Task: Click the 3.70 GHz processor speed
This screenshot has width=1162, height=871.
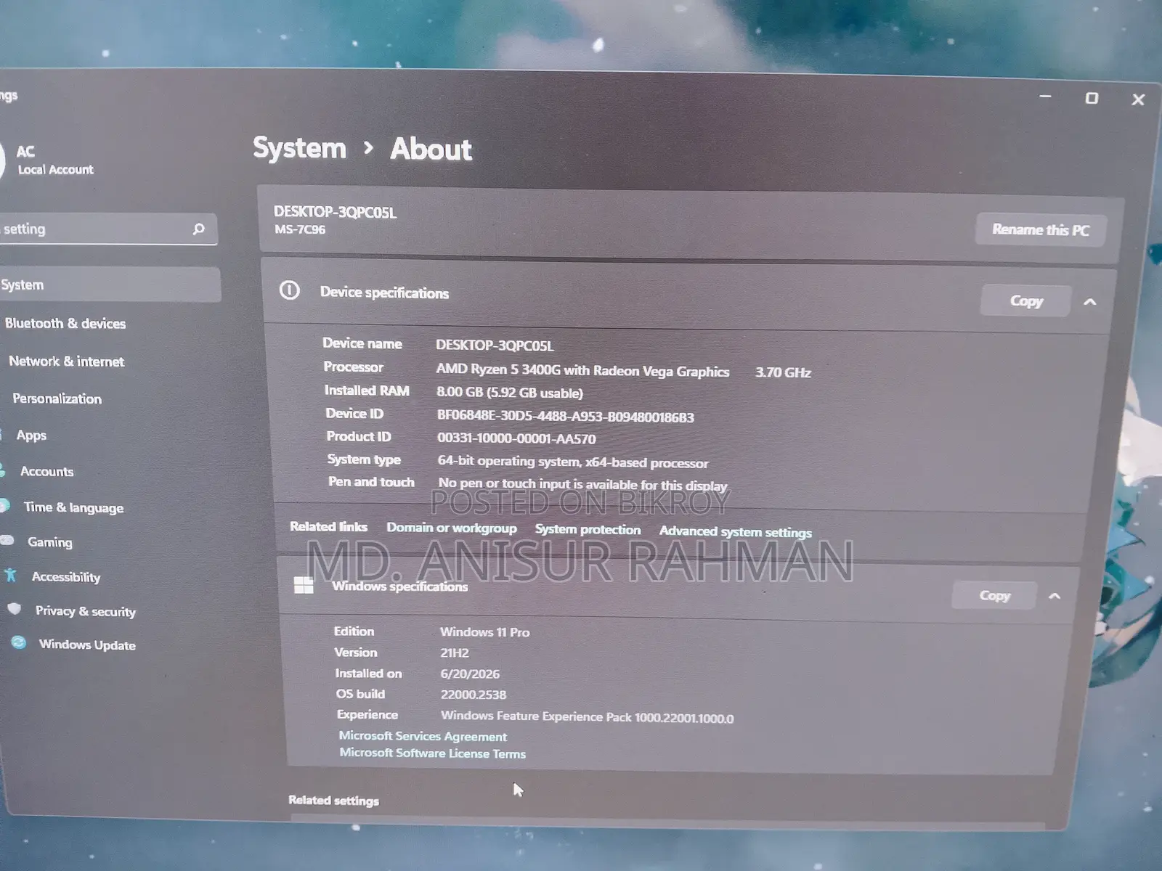Action: [783, 372]
